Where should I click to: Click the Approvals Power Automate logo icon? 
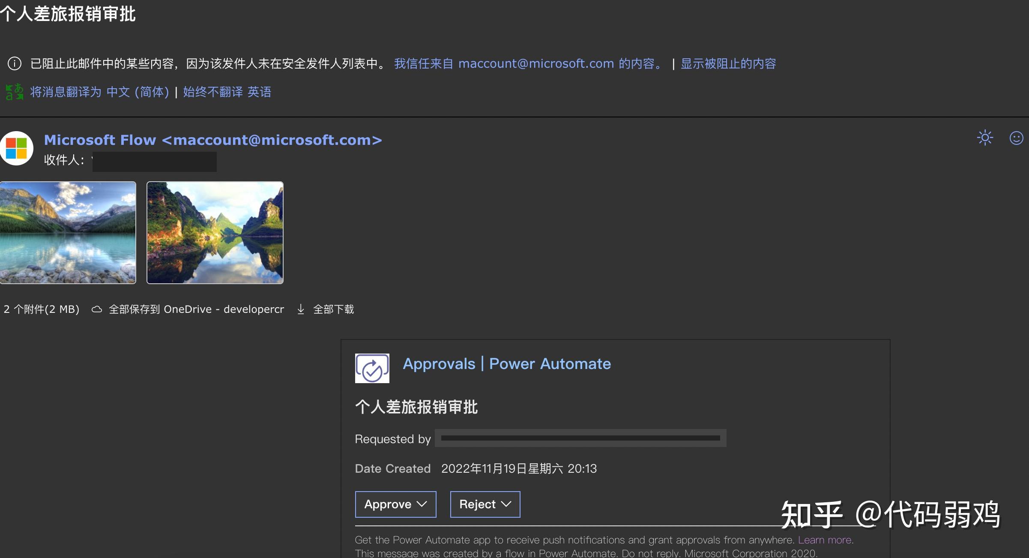(x=372, y=368)
